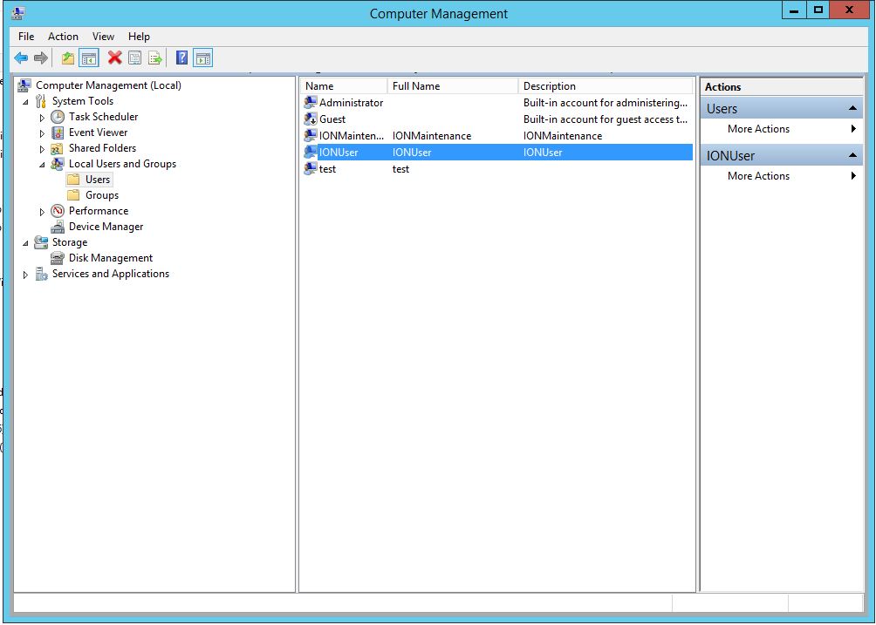Click the System Tools wrench icon
The height and width of the screenshot is (625, 876).
[41, 101]
